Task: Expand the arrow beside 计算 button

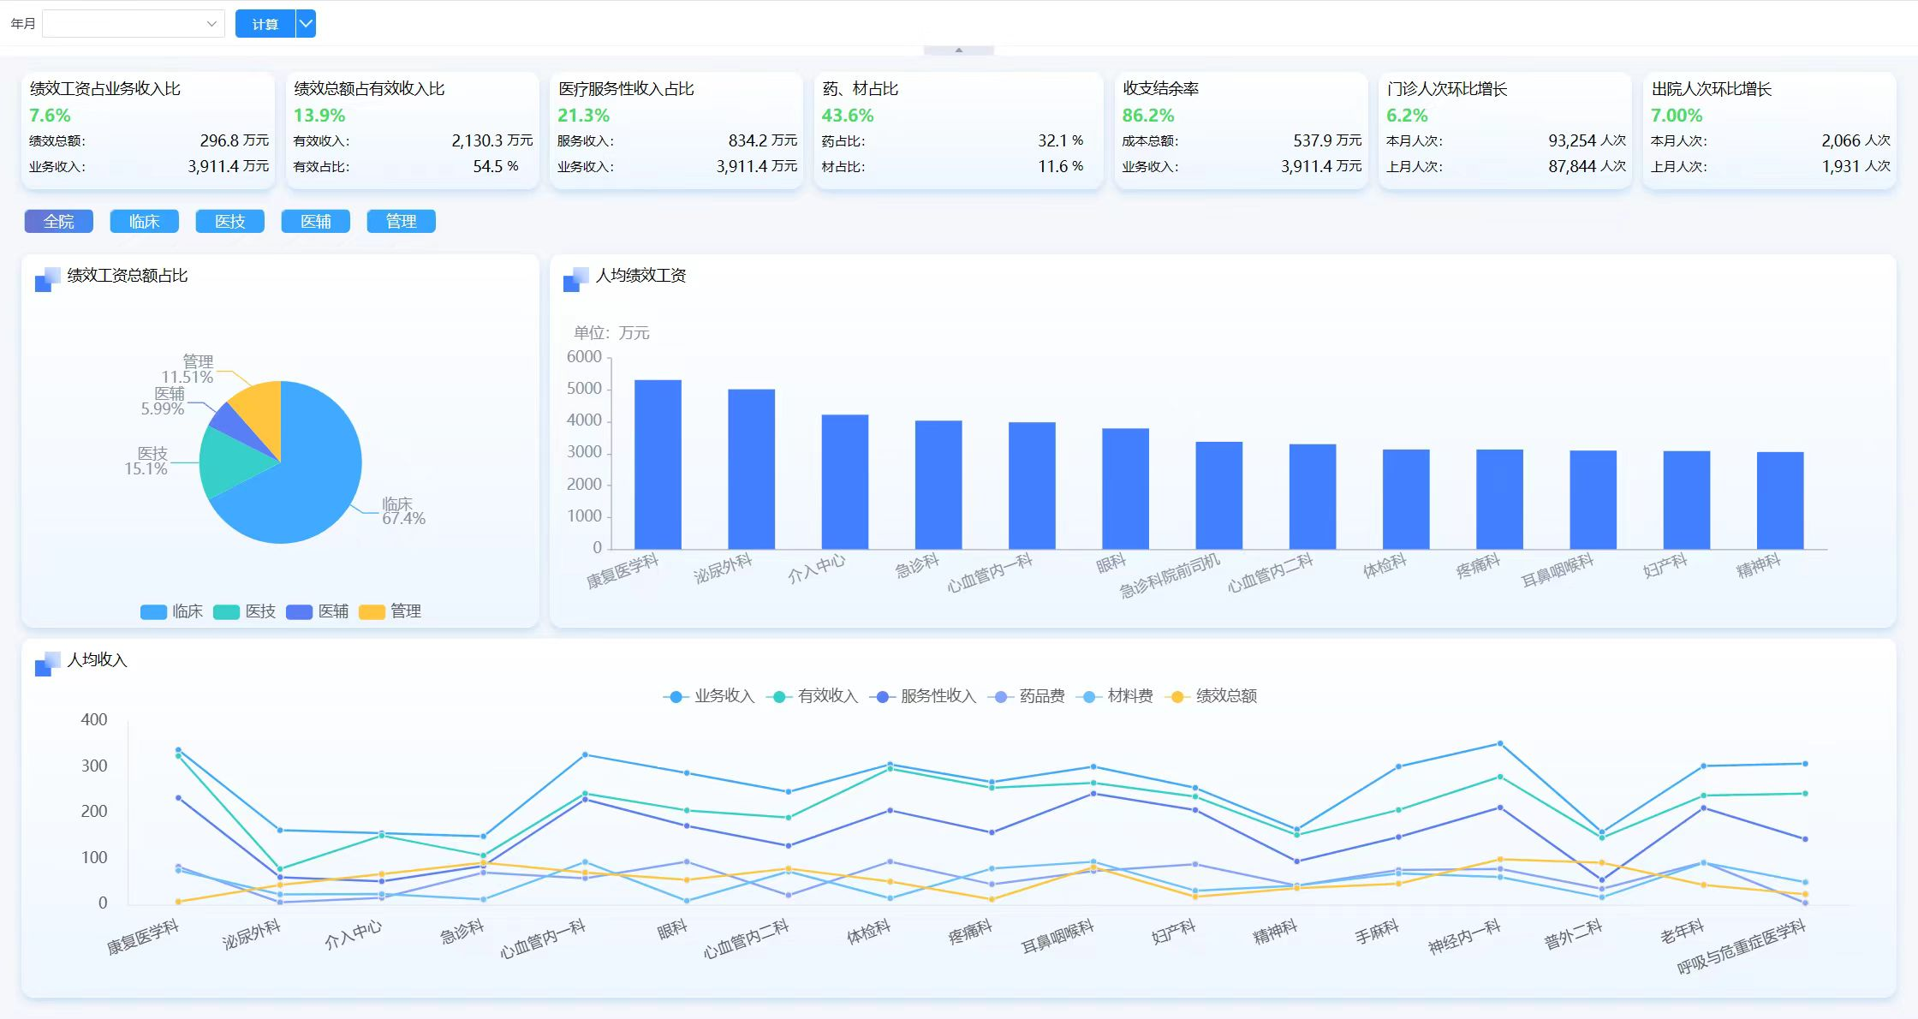Action: tap(306, 24)
